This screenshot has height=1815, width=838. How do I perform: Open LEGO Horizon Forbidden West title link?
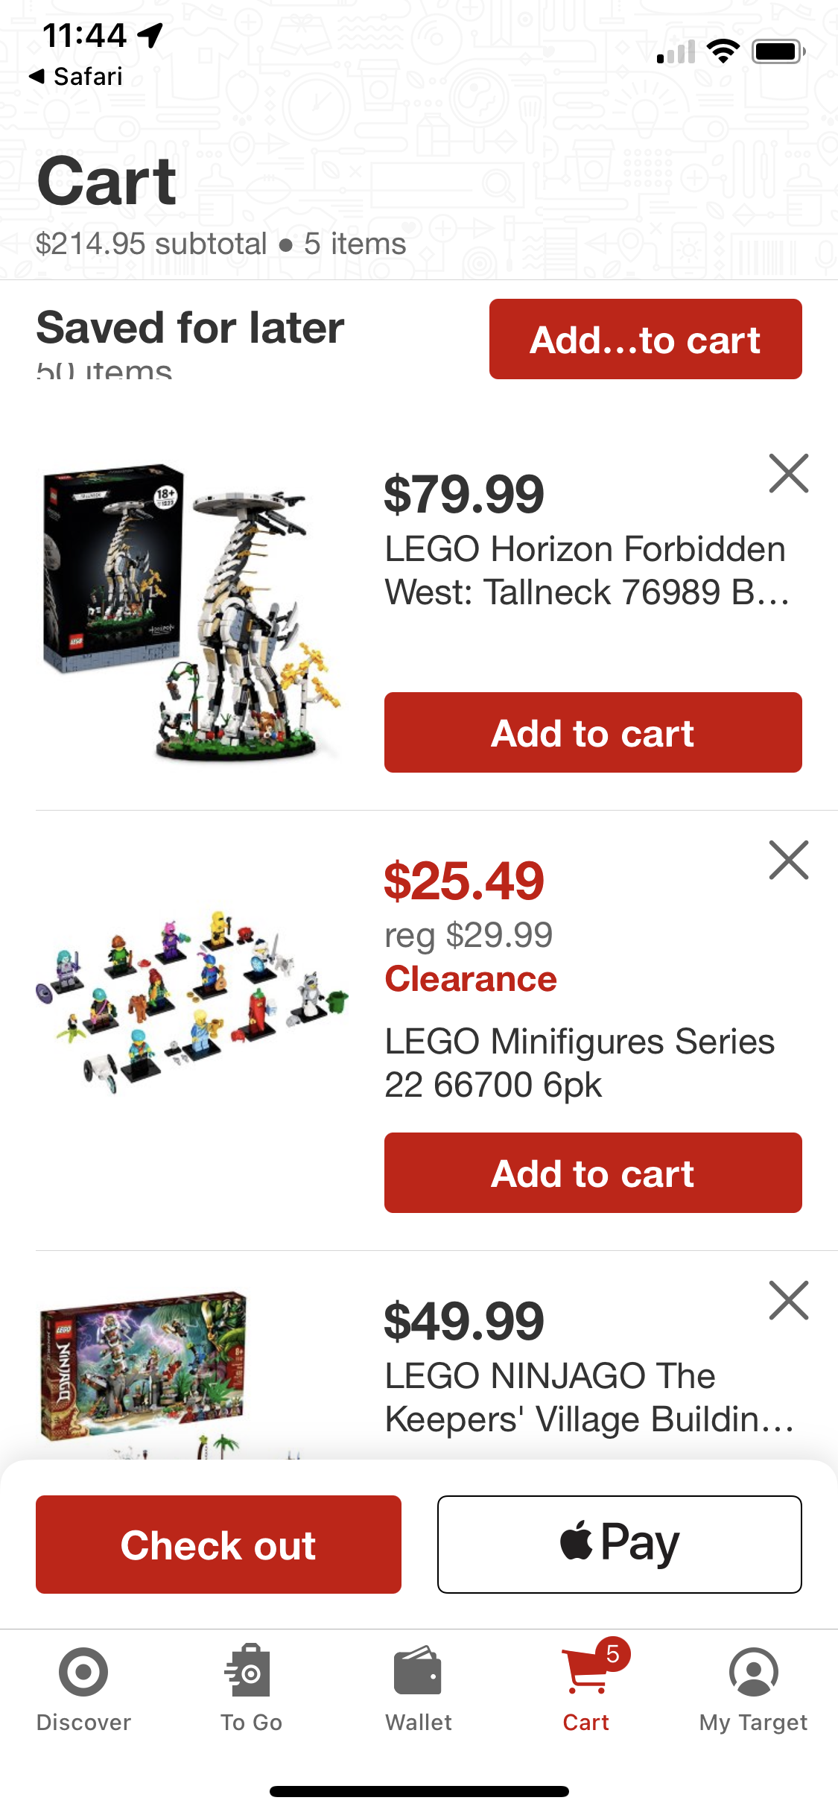click(587, 571)
